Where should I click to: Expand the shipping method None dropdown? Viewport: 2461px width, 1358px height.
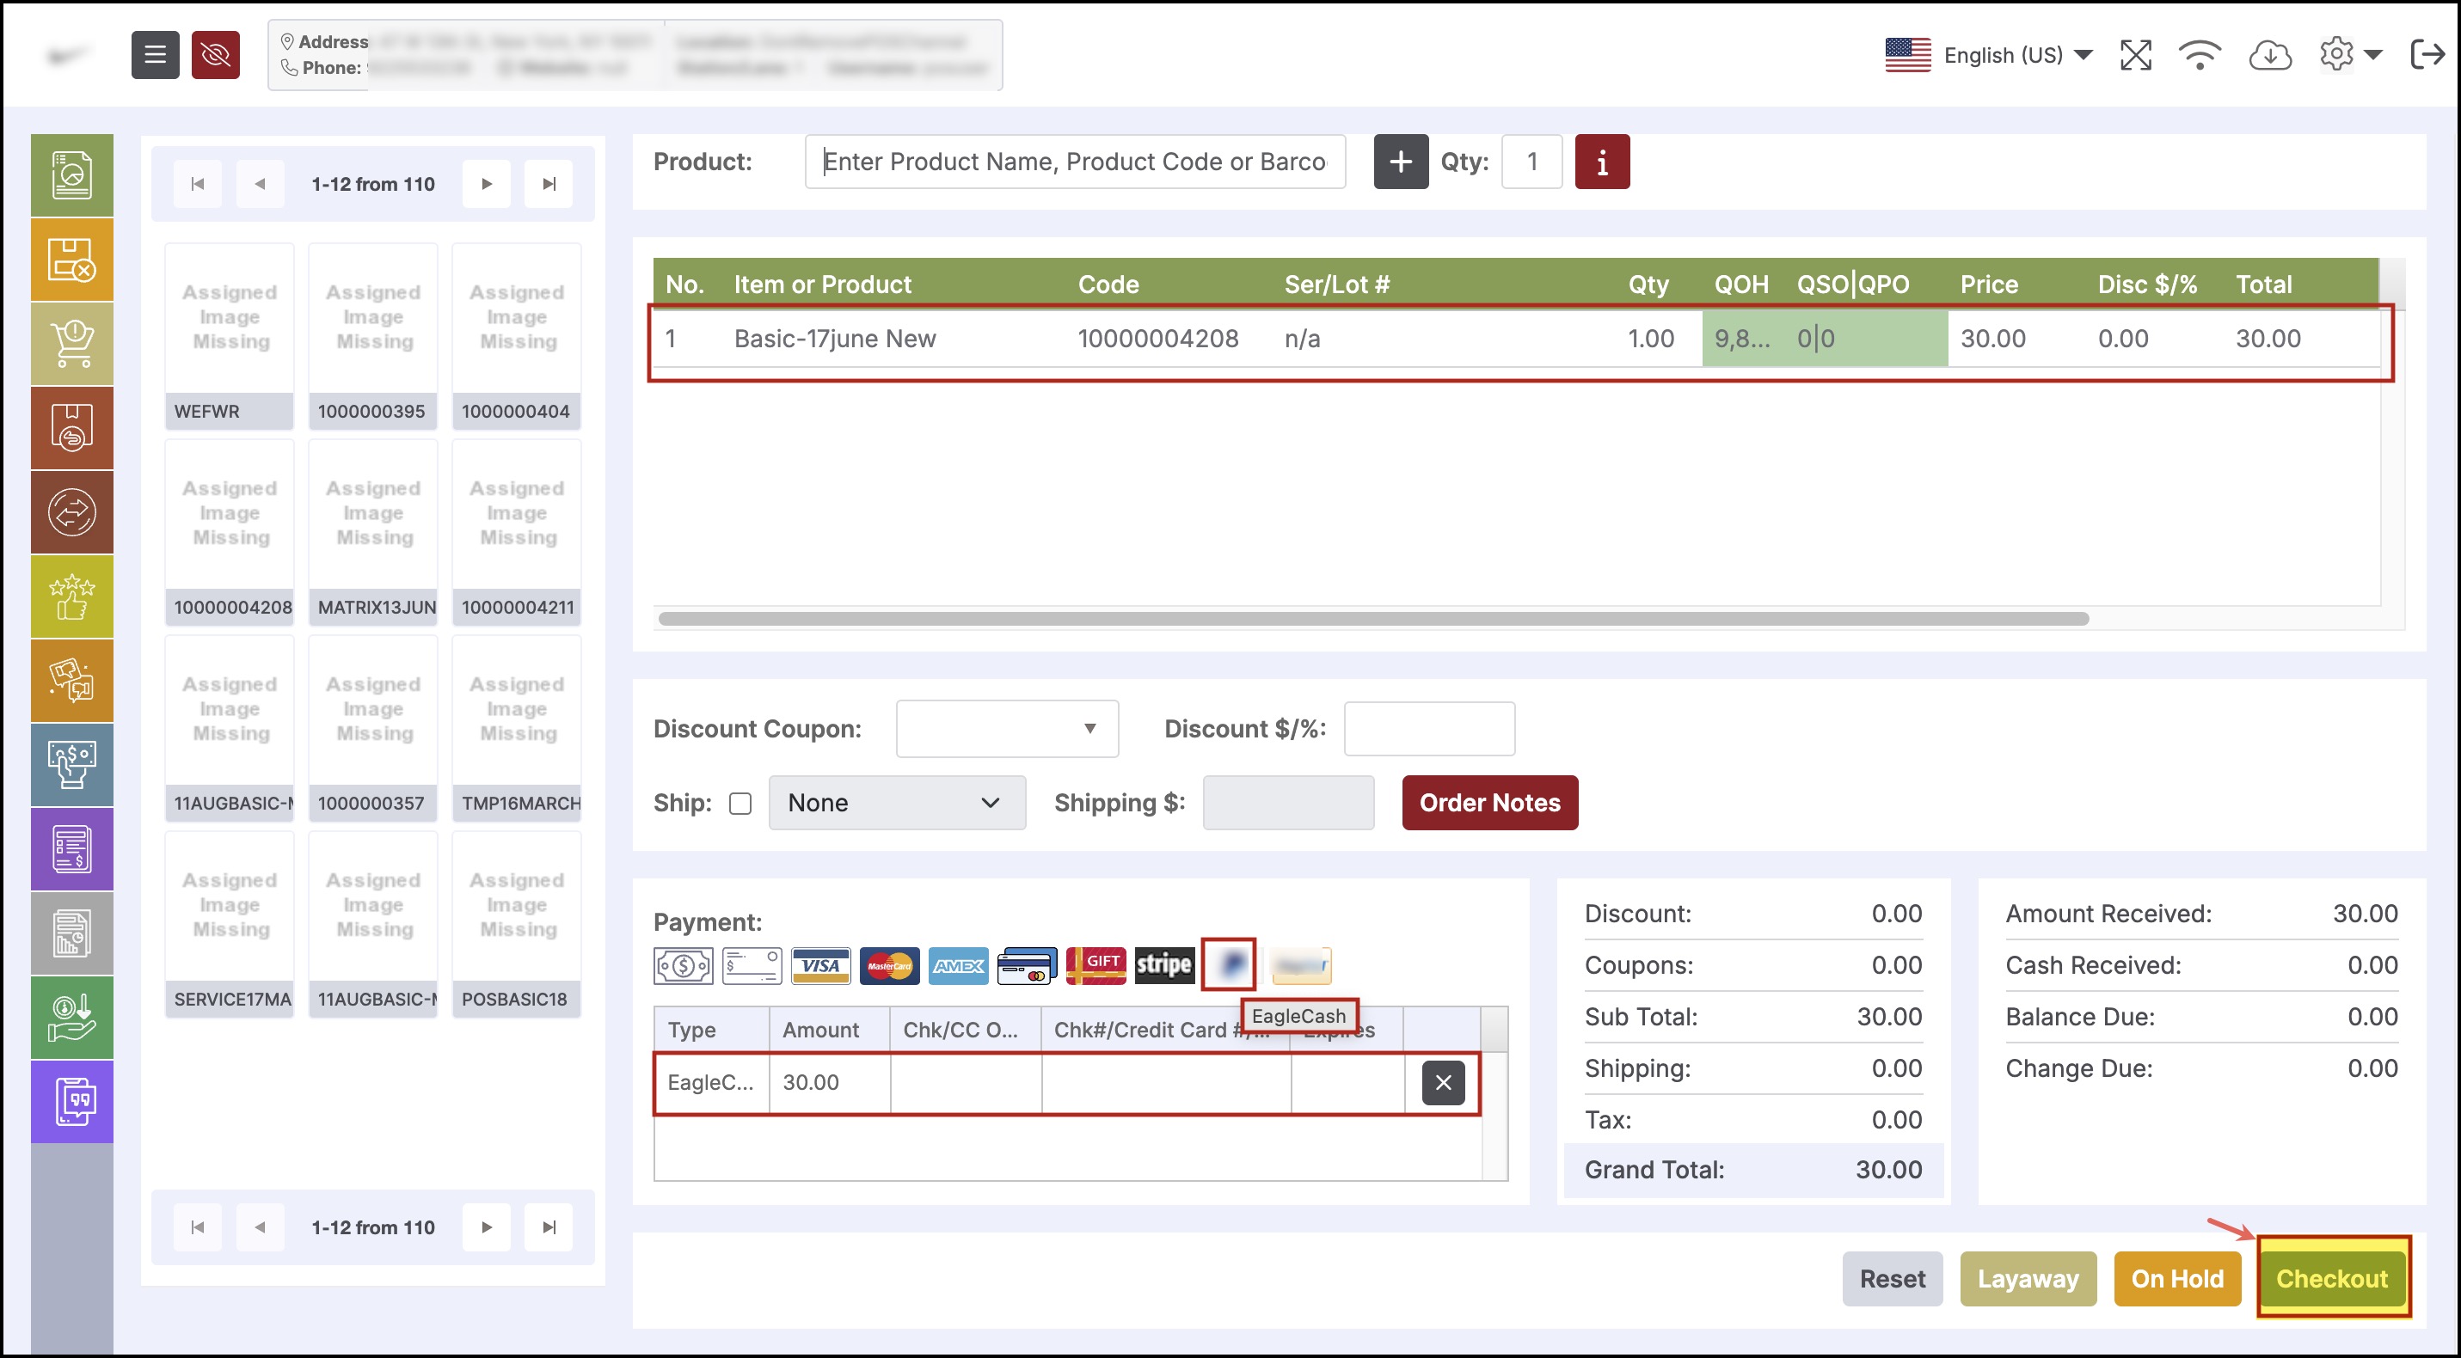coord(896,803)
